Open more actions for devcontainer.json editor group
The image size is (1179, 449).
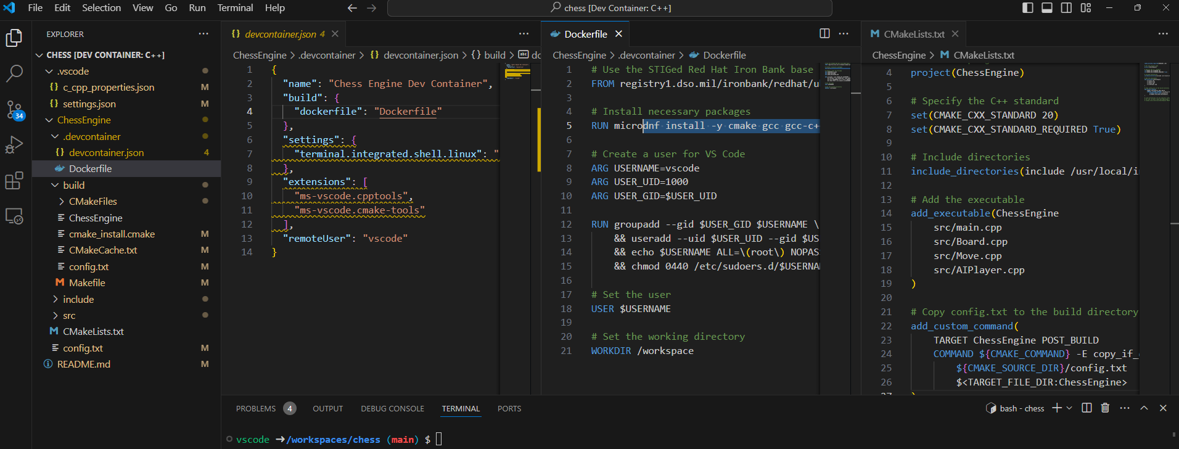coord(524,33)
